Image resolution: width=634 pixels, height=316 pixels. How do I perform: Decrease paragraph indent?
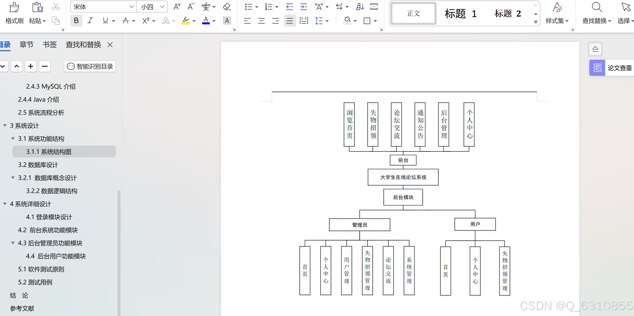[290, 7]
